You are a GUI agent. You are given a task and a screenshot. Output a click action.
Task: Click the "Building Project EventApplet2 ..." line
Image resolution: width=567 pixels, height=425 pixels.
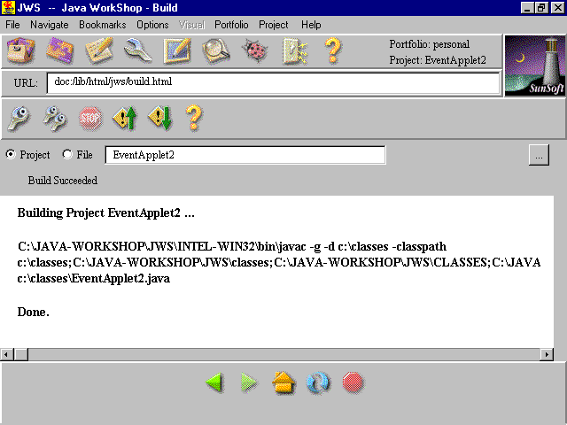coord(106,212)
